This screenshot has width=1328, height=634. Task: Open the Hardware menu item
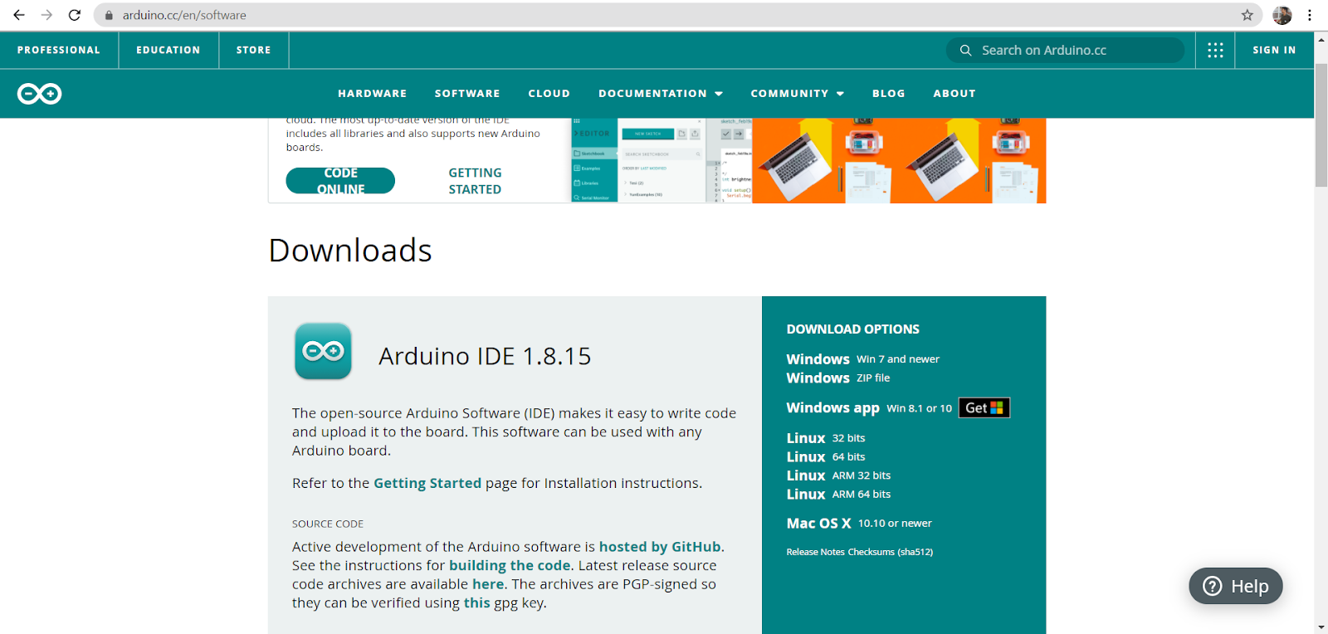373,94
